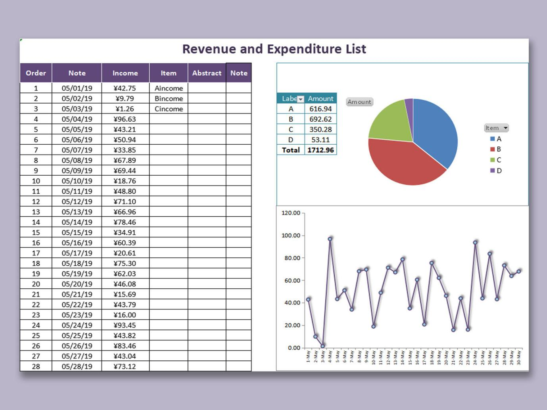
Task: Expand the Item dropdown beside the pie chart
Action: pyautogui.click(x=505, y=128)
